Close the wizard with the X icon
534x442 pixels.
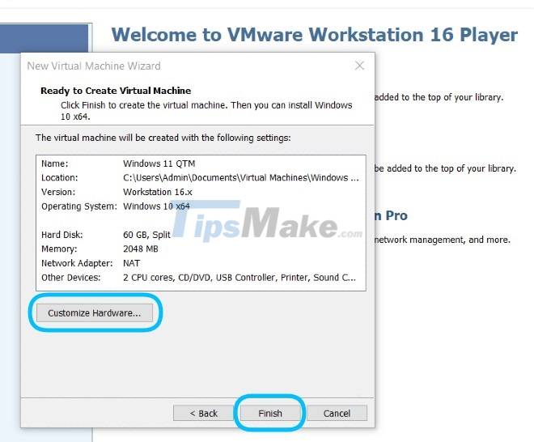coord(359,66)
